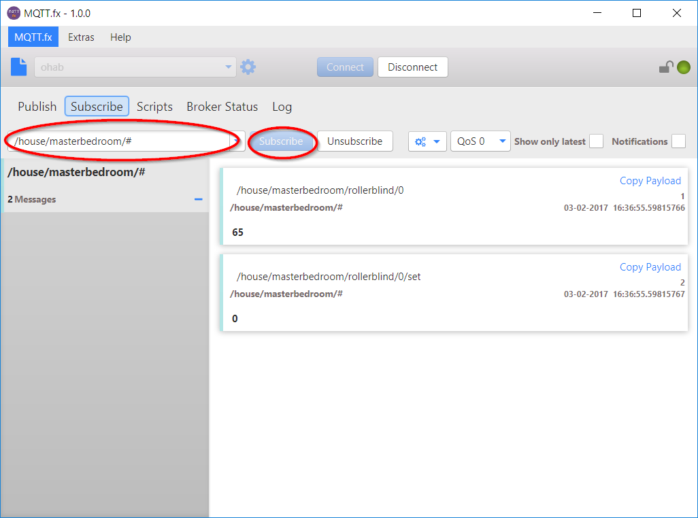Copy Payload of rollerblind/0 message
The height and width of the screenshot is (518, 698).
650,181
